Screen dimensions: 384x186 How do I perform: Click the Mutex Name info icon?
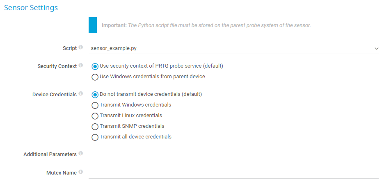(80, 172)
